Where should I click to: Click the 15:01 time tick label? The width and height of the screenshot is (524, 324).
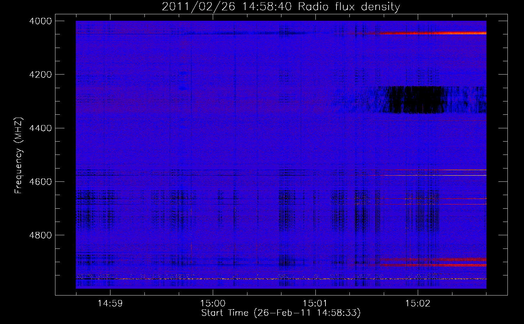315,304
